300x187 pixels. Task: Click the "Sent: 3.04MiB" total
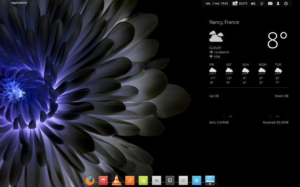coord(219,122)
